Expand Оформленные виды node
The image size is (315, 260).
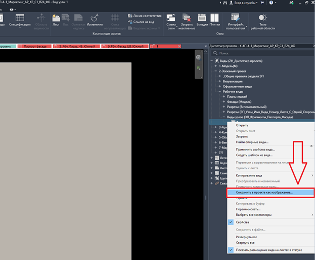[x=219, y=86]
